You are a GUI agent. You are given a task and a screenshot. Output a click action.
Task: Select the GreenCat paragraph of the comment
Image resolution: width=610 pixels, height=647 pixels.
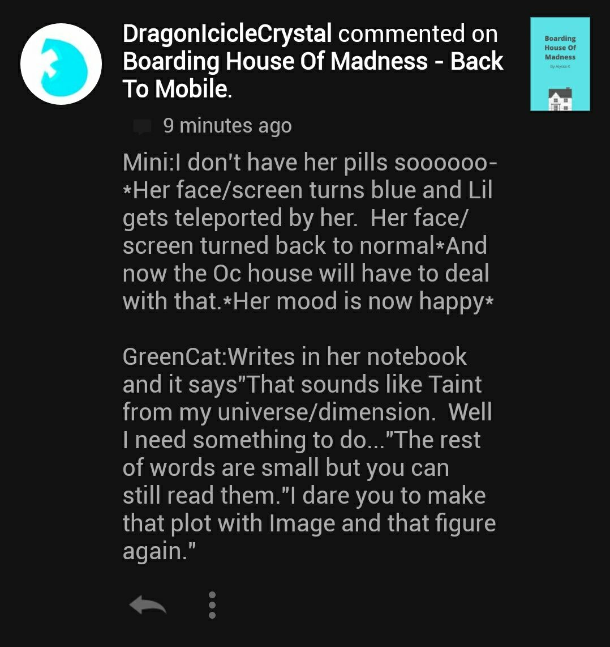click(309, 453)
